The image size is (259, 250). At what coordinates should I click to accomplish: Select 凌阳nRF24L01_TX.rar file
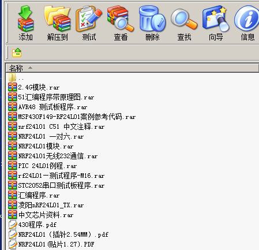tap(46, 205)
